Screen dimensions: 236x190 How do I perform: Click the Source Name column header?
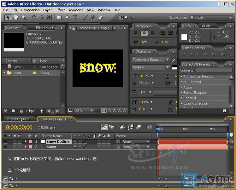(x=52, y=136)
